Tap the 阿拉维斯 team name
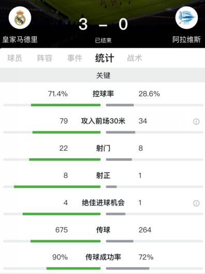The image size is (205, 274). coord(186,39)
